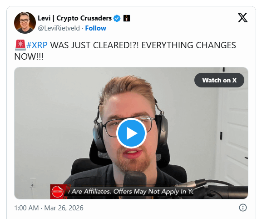Screen dimensions: 262x219
Task: Follow the @LeviRietveld account
Action: tap(95, 28)
